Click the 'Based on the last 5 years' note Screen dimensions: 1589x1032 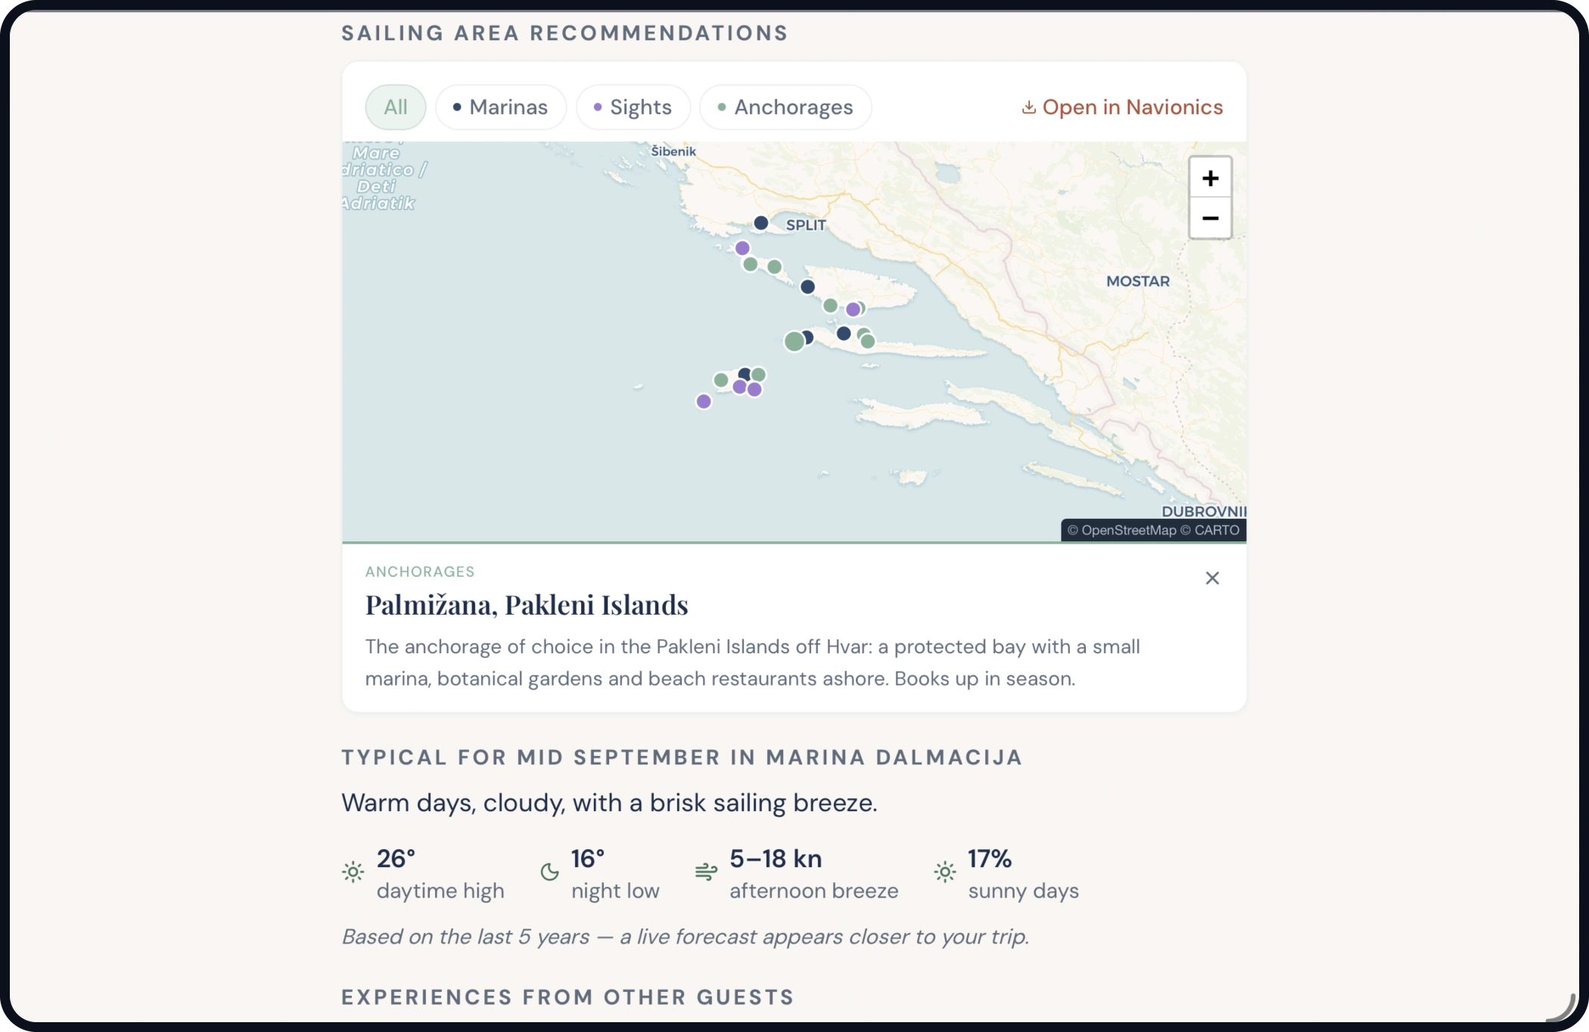coord(685,937)
